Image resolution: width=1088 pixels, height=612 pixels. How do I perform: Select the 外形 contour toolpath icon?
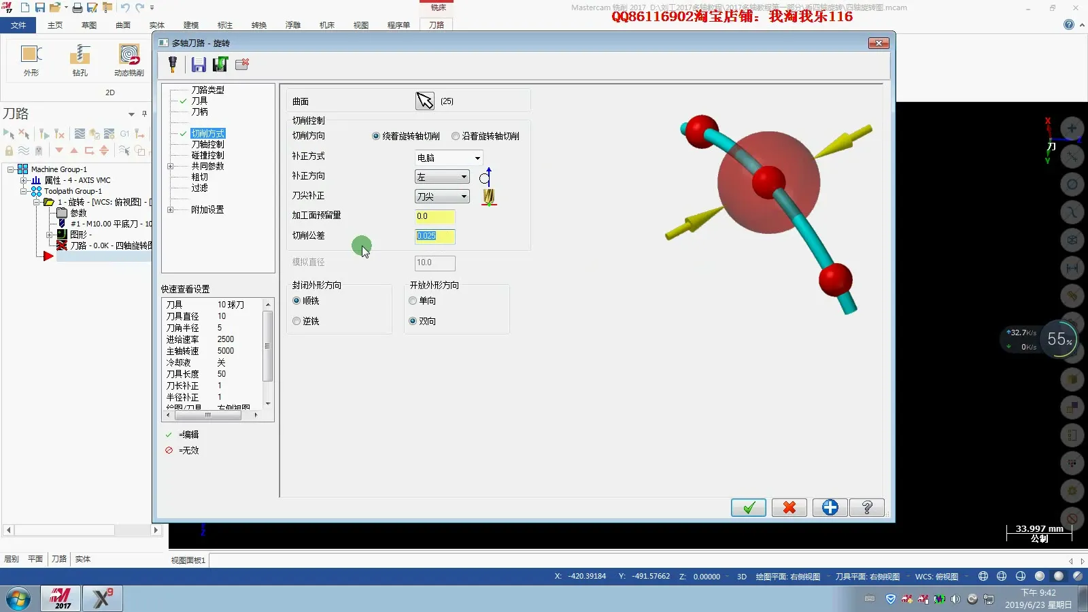click(31, 60)
